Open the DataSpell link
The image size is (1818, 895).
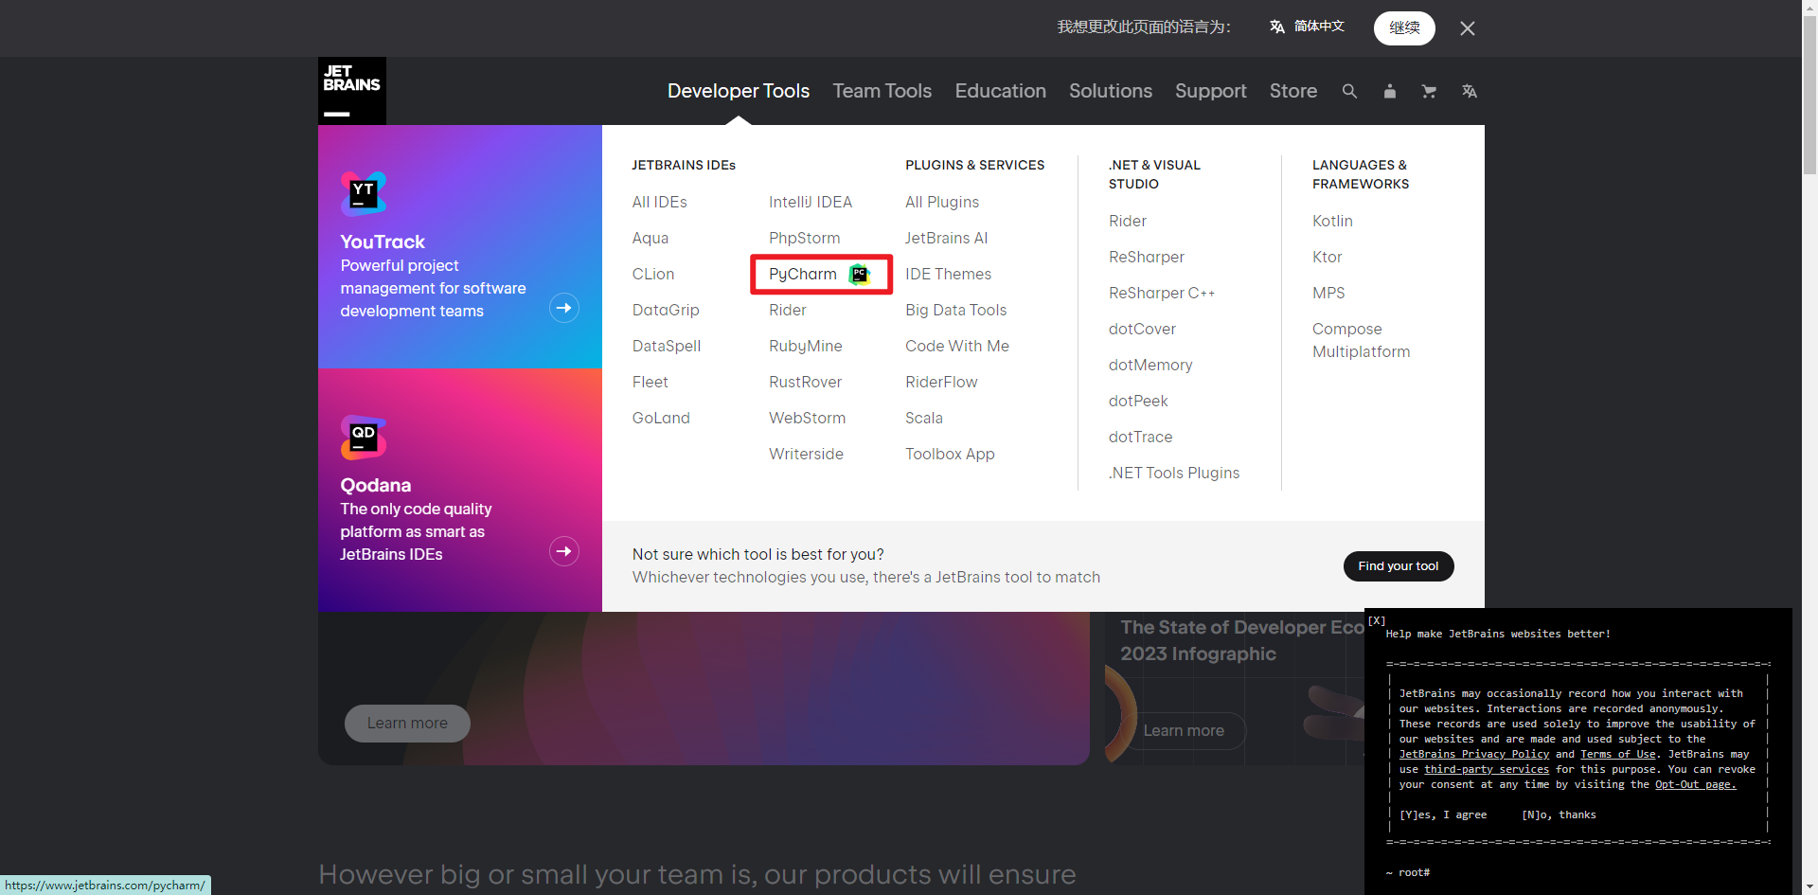point(667,346)
